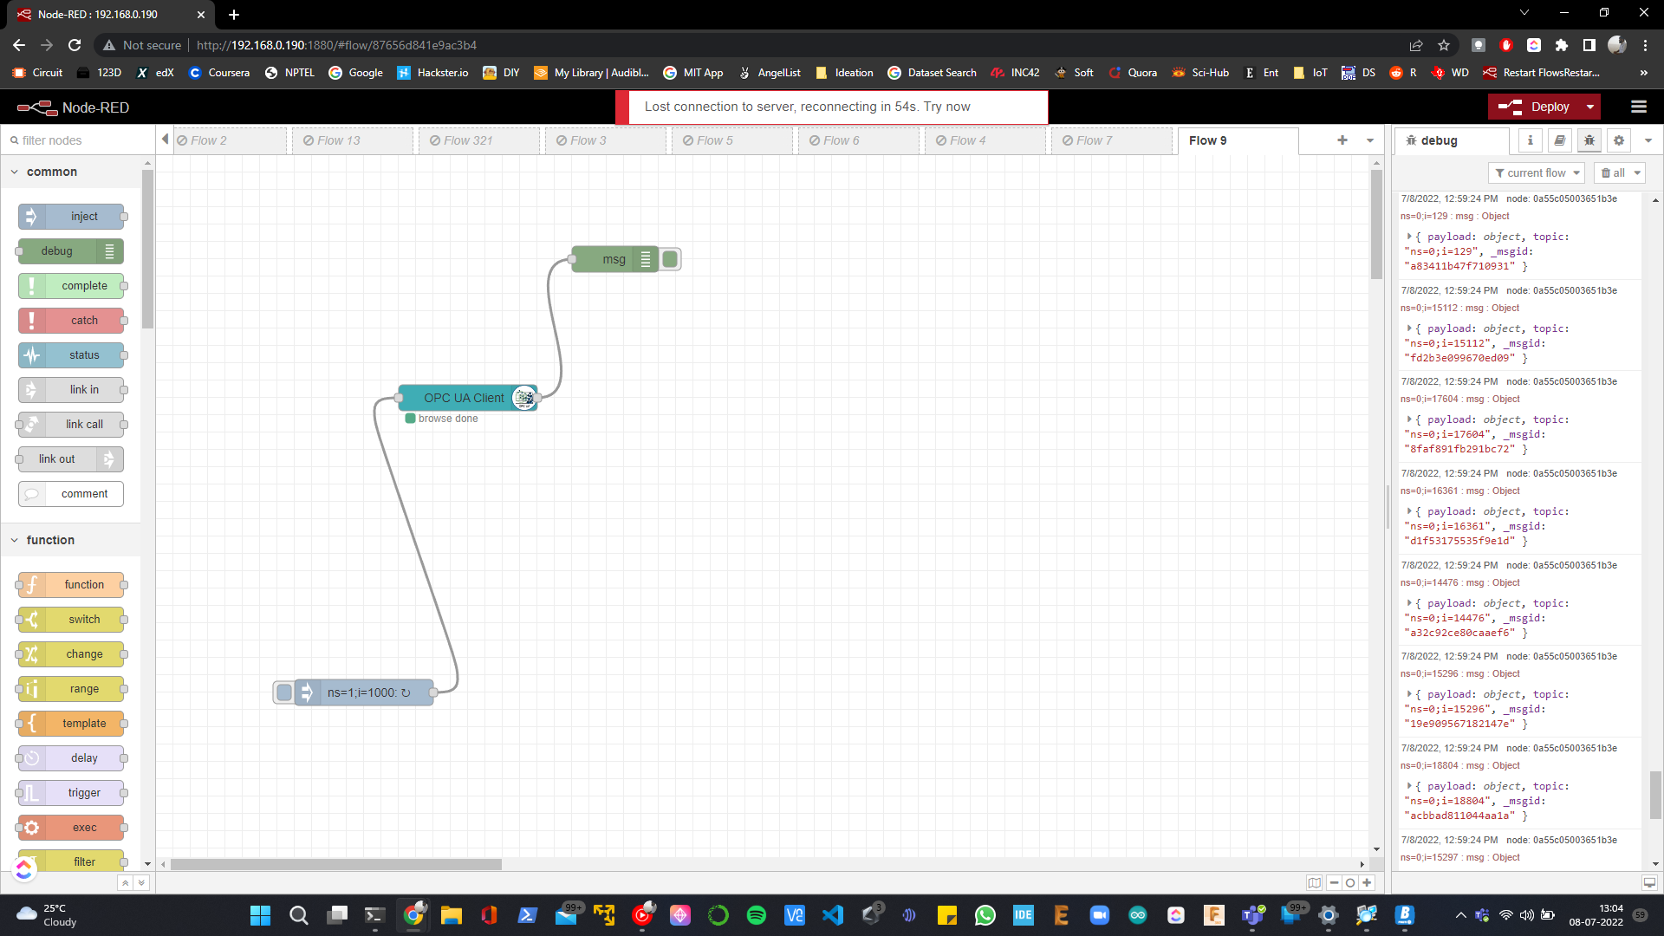Click the clear all debug messages button
The image size is (1664, 936).
[x=1614, y=173]
